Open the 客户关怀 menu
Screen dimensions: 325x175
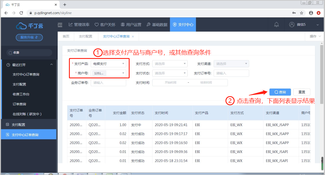(x=105, y=25)
